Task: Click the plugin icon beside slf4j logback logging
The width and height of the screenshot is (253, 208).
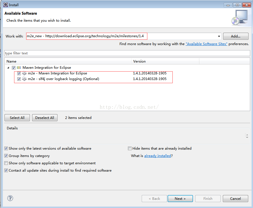Action: pyautogui.click(x=24, y=79)
